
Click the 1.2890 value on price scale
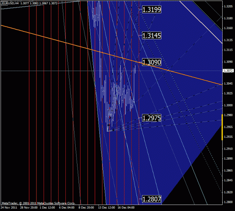coord(228,159)
